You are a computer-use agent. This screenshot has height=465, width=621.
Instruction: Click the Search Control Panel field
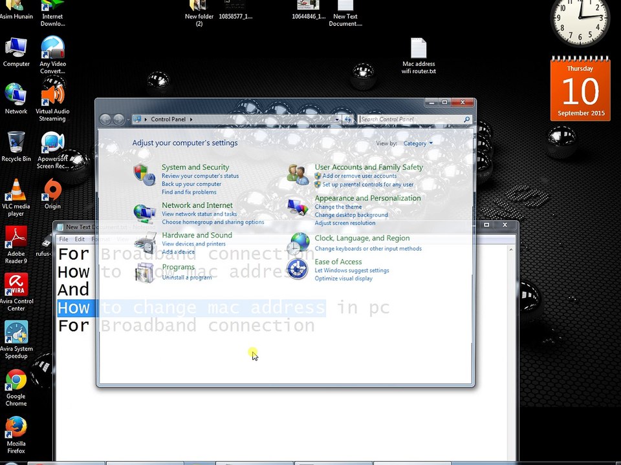point(412,119)
